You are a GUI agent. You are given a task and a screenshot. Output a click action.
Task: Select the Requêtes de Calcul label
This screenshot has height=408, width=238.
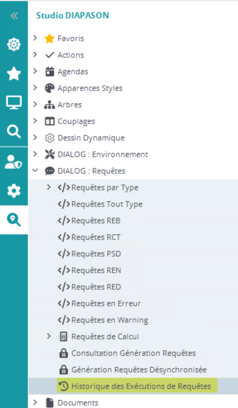pos(105,337)
